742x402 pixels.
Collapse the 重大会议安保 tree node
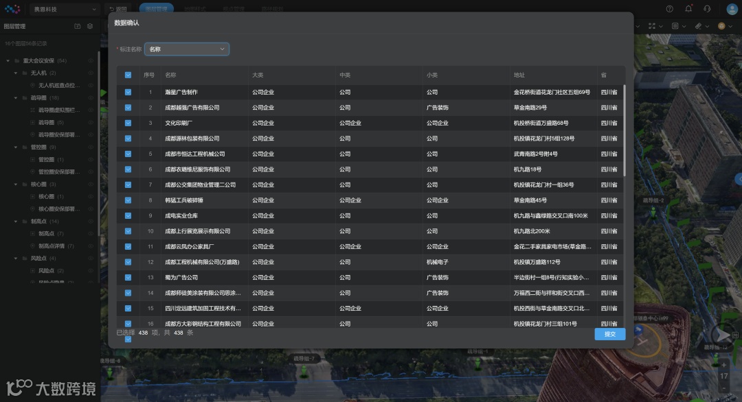[8, 61]
